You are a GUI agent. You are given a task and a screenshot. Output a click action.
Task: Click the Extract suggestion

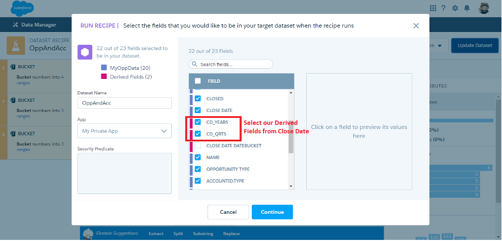[x=156, y=234]
